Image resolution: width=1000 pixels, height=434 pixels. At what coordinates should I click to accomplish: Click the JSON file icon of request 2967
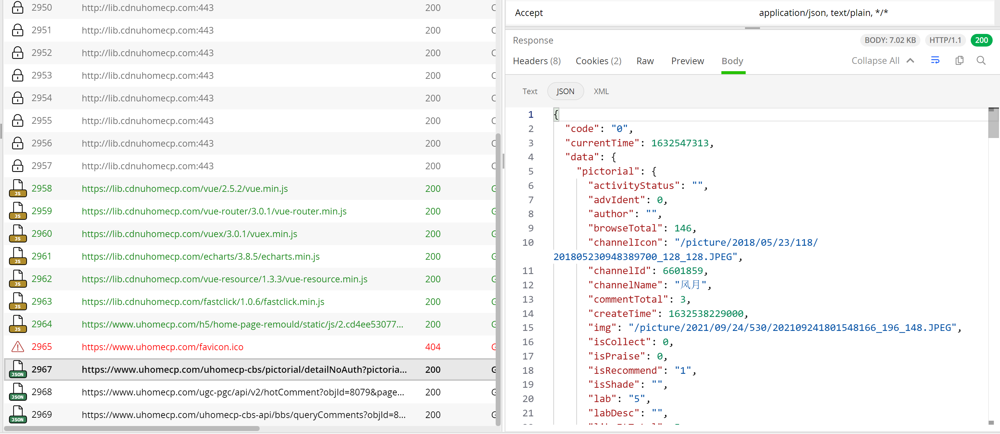[x=17, y=369]
